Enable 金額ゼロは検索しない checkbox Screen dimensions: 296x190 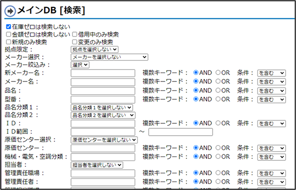point(8,35)
